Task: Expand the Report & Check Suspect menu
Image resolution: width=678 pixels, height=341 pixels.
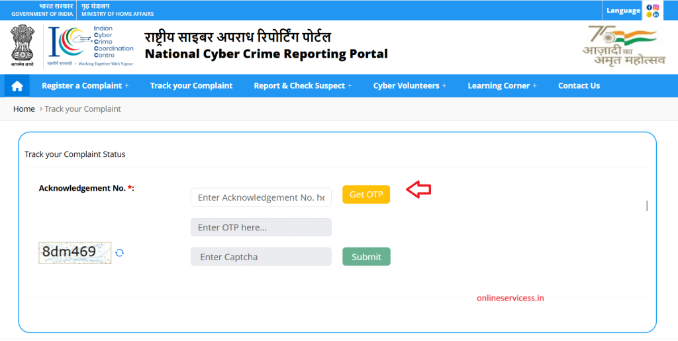Action: coord(303,85)
